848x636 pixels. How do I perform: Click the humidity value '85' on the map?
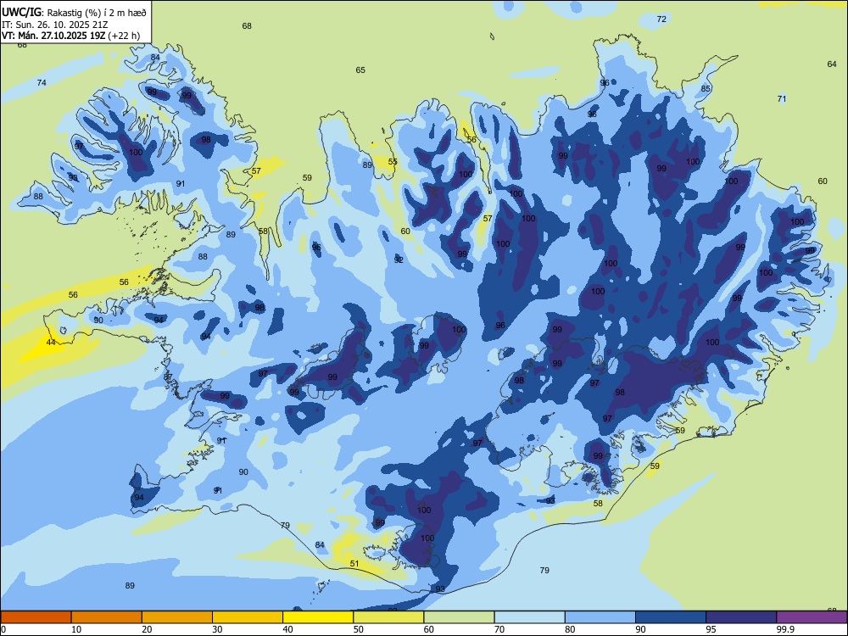(x=706, y=88)
